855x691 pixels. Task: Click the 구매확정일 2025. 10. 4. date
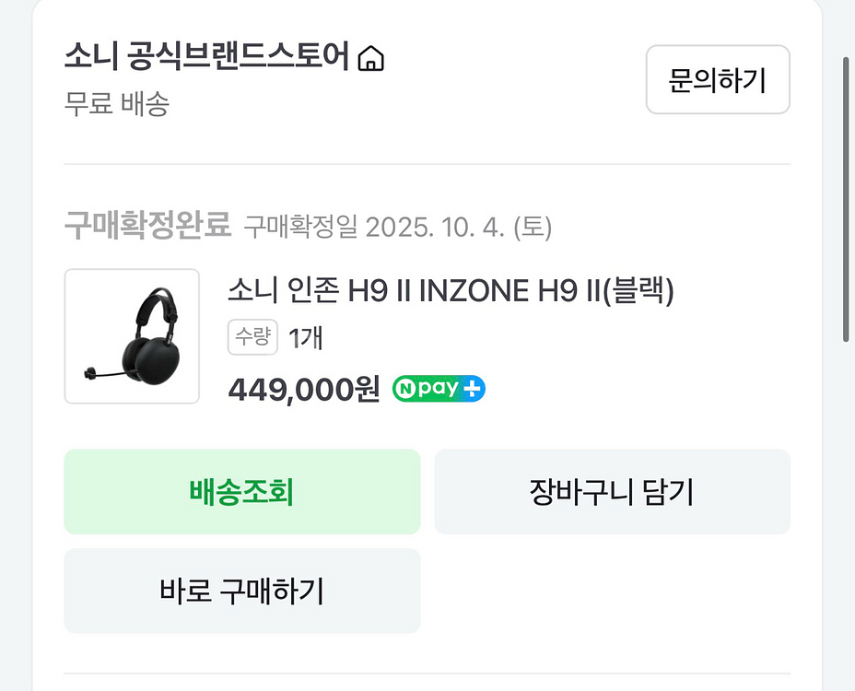pyautogui.click(x=397, y=227)
